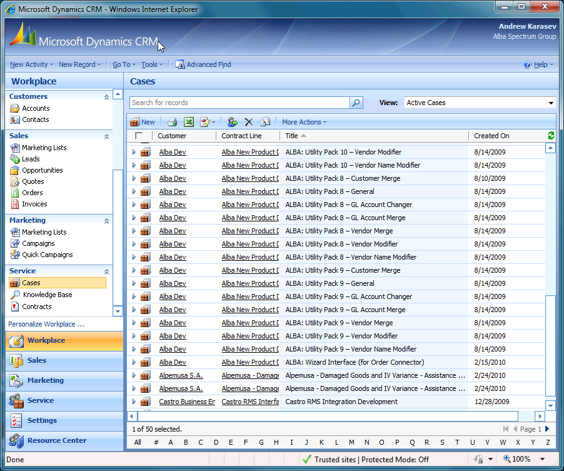564x471 pixels.
Task: Open the More Actions menu
Action: [305, 122]
